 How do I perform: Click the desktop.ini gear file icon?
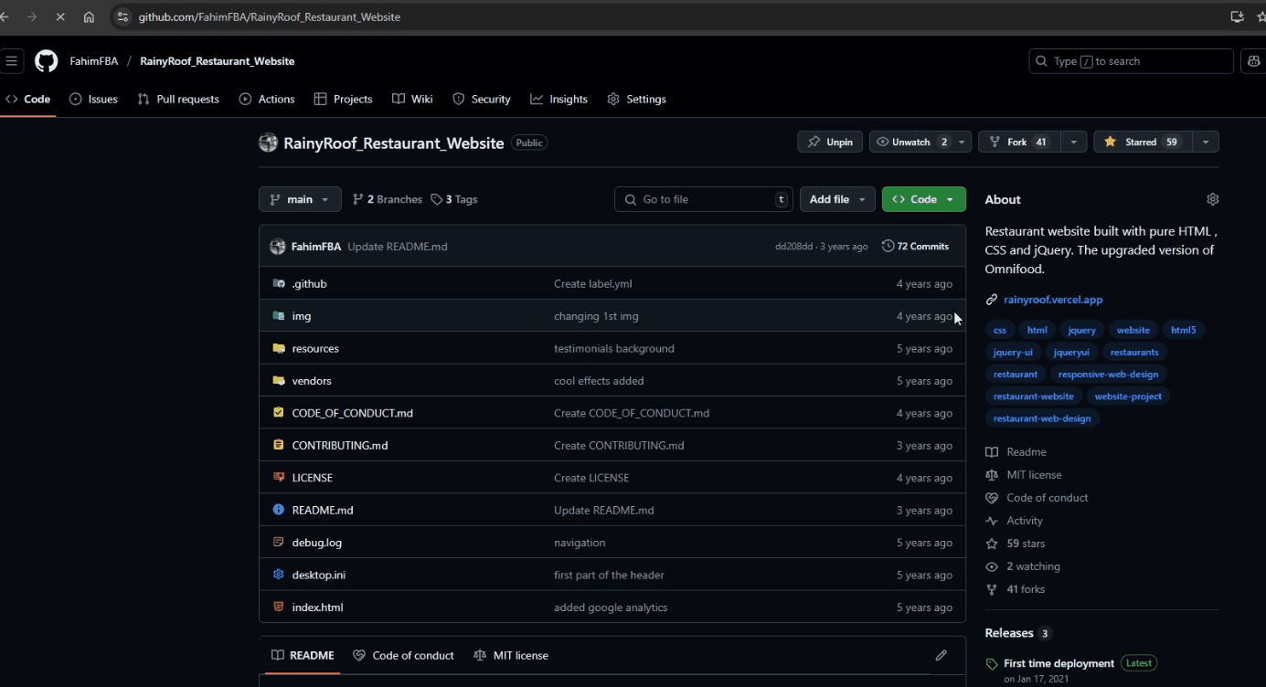click(279, 575)
